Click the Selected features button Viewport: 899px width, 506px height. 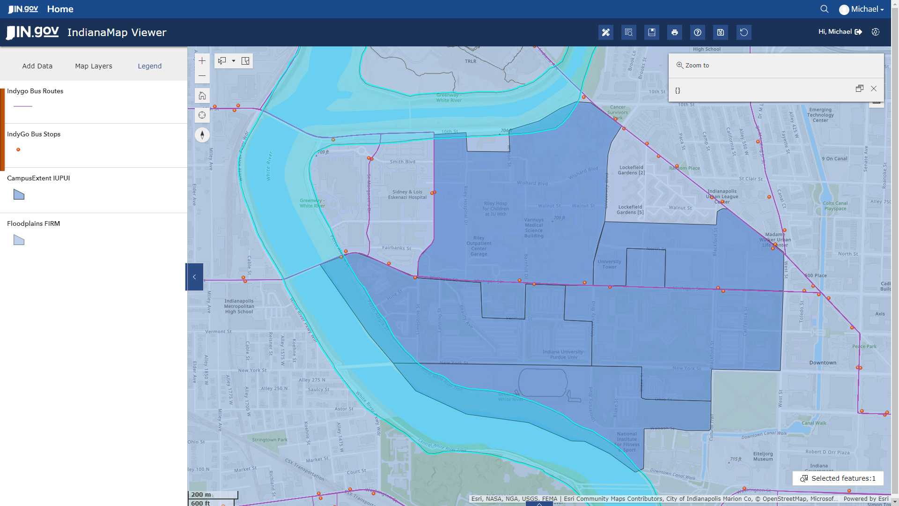(x=838, y=478)
